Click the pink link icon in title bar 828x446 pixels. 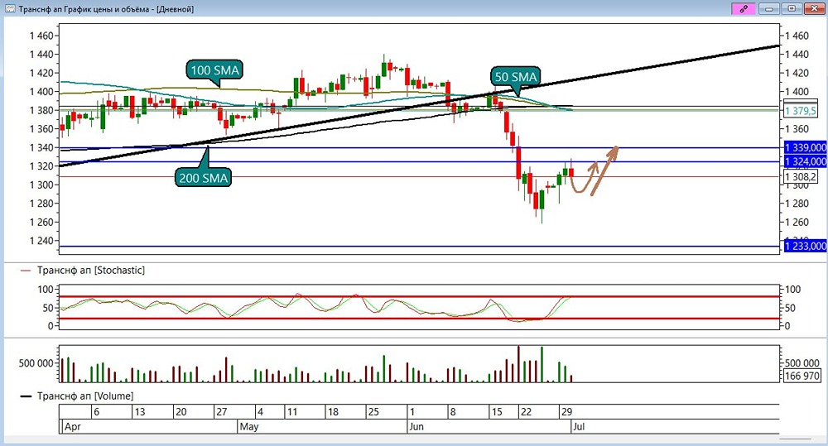coord(744,8)
